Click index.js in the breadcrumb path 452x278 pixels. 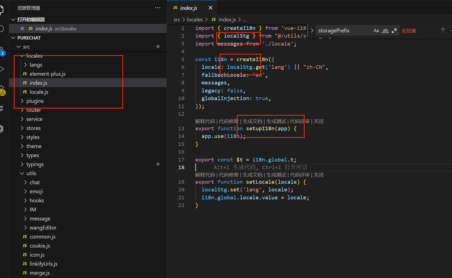(x=227, y=19)
